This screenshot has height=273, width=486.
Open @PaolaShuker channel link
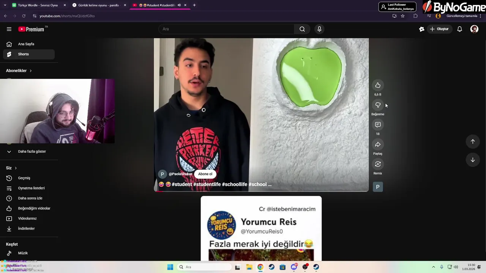(180, 174)
